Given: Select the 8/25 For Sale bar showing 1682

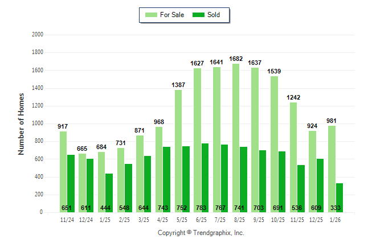Looking at the screenshot, I should 235,138.
